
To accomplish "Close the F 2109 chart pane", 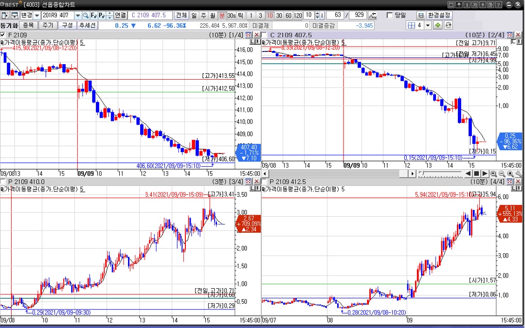I will click(256, 35).
